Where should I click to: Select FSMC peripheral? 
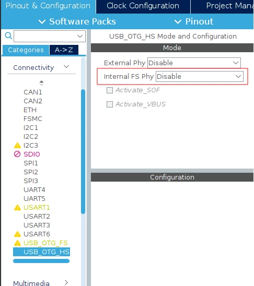point(33,119)
